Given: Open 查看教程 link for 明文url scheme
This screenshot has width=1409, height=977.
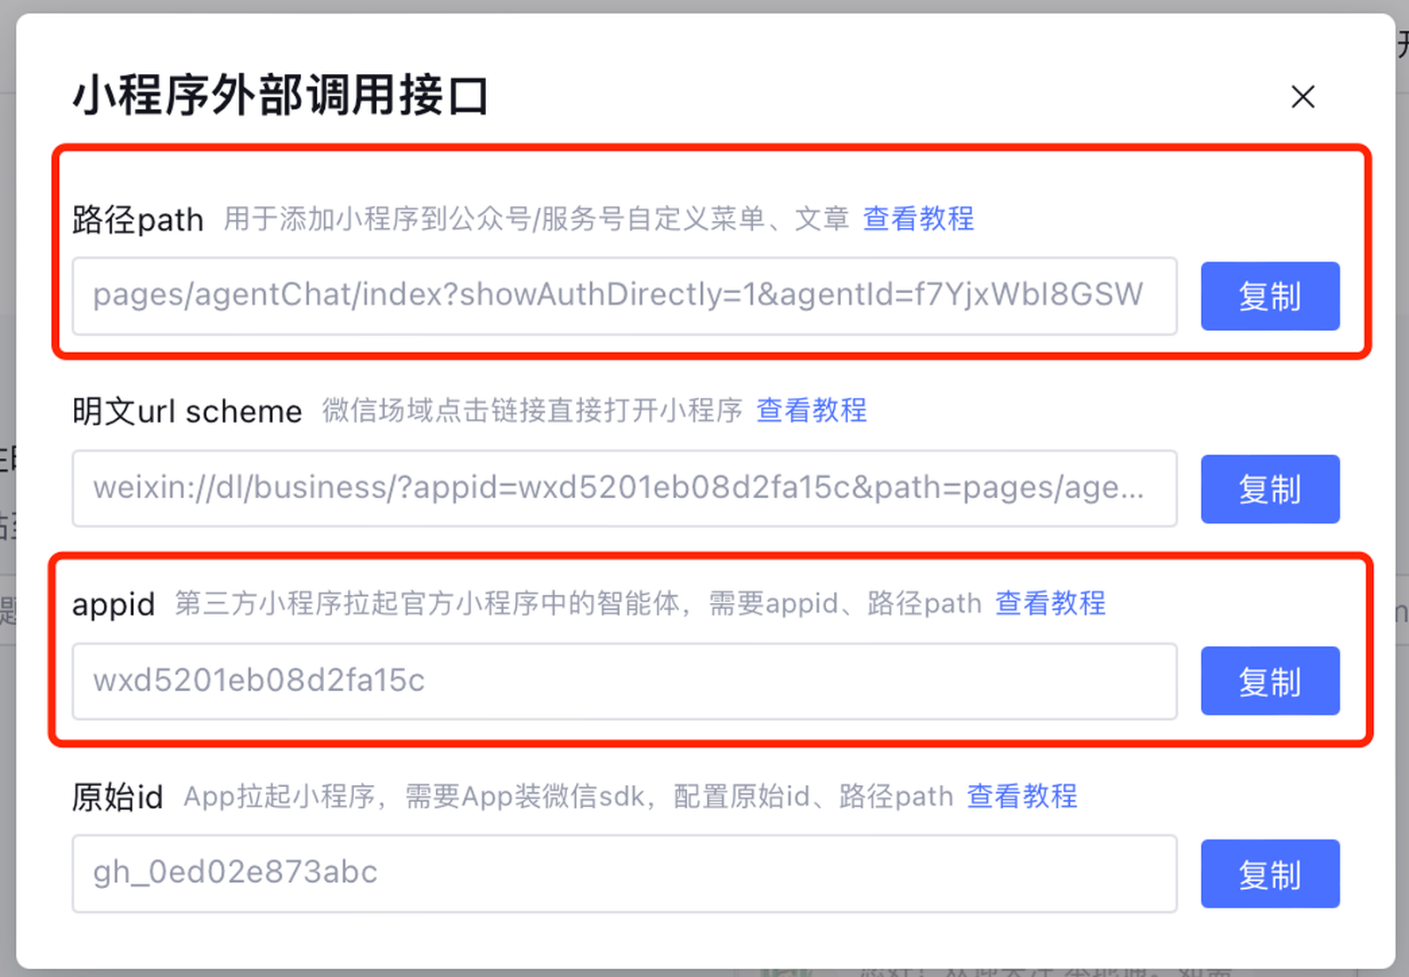Looking at the screenshot, I should [811, 410].
